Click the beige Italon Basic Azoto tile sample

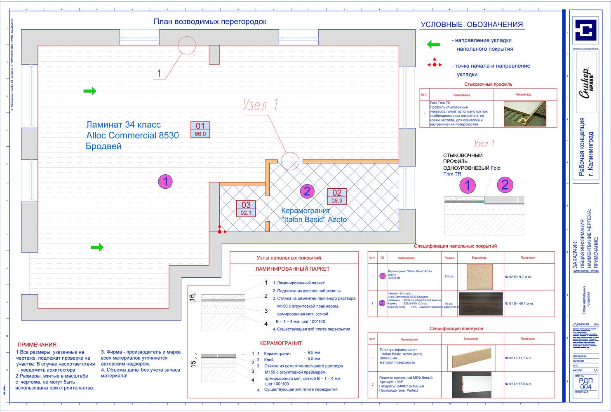click(x=480, y=276)
